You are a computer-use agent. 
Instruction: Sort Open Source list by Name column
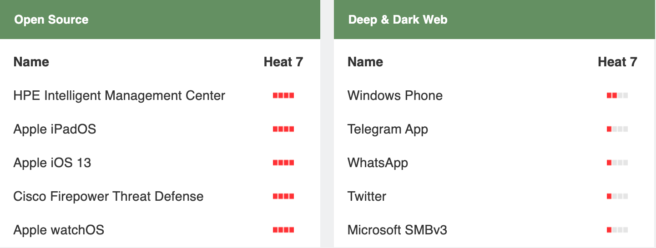31,62
